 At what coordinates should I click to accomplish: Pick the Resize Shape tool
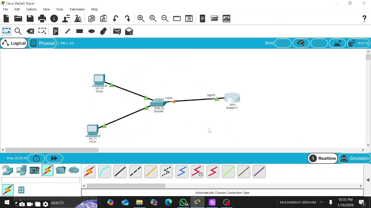[42, 31]
